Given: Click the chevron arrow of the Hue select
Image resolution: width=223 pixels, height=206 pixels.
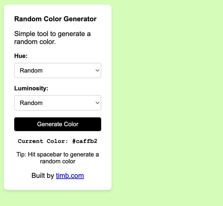Looking at the screenshot, I should (97, 71).
